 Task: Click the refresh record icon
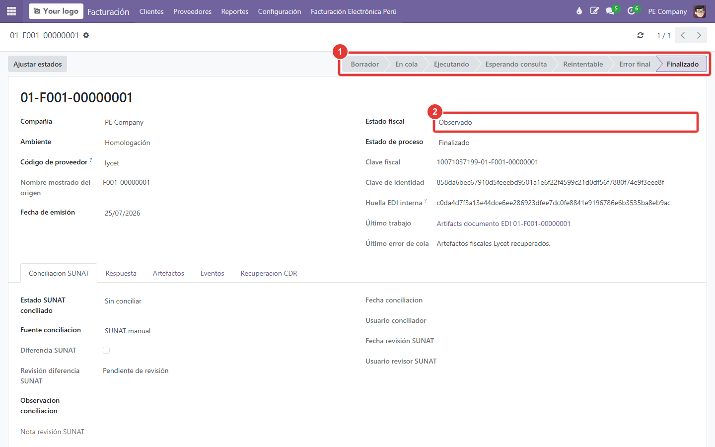tap(641, 35)
